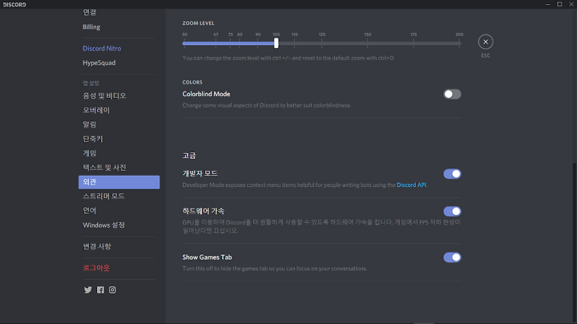The width and height of the screenshot is (577, 324).
Task: Go to the 언어 settings tab
Action: click(x=119, y=211)
